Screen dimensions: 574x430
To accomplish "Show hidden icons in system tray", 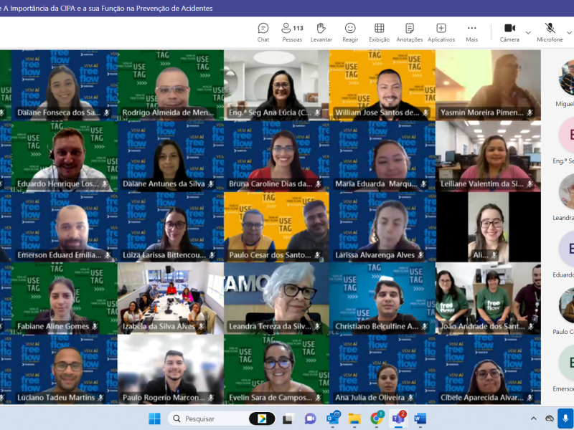I will coord(533,419).
